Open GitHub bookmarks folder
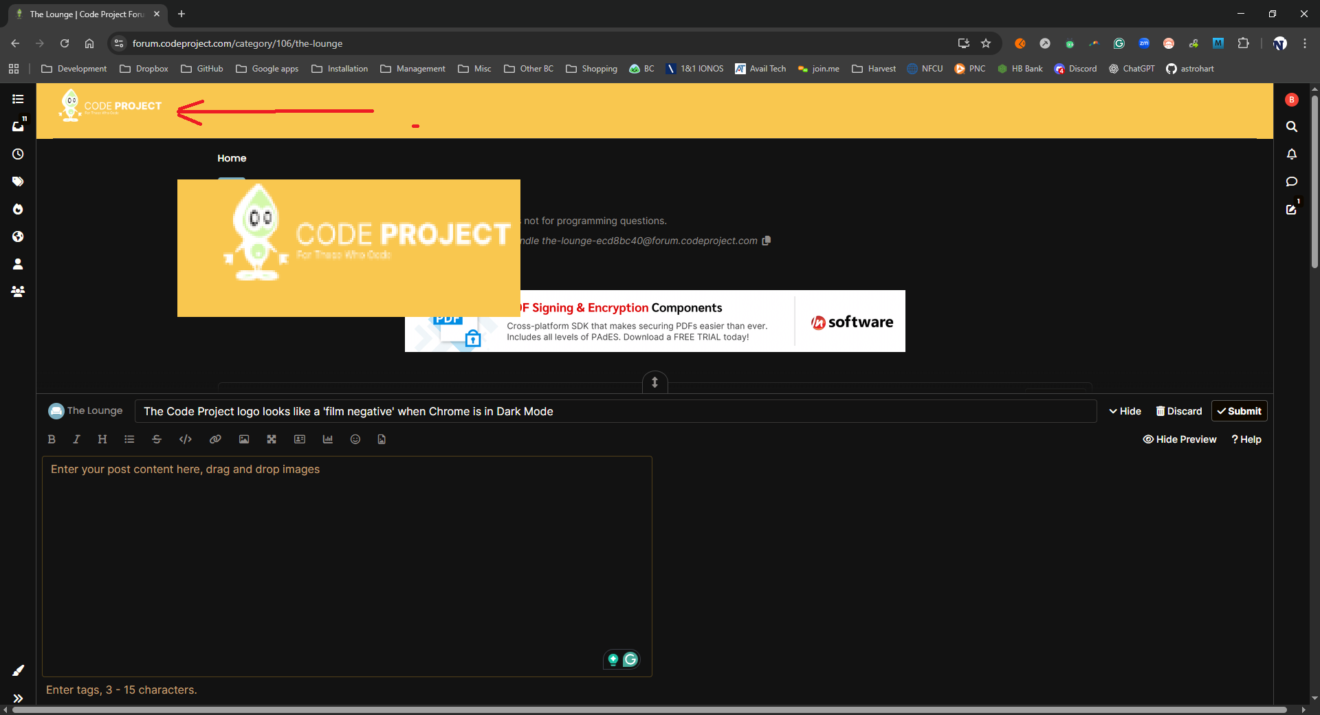 202,69
